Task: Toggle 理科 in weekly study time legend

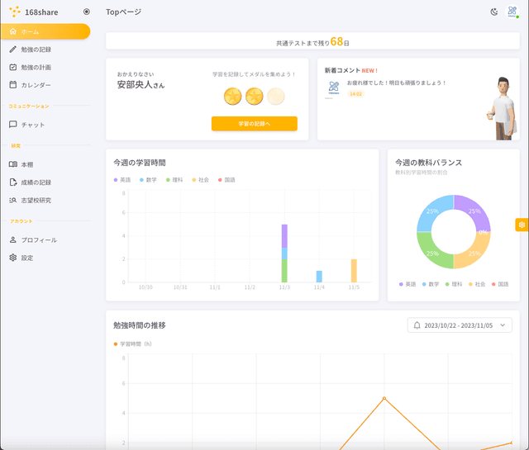Action: [174, 180]
